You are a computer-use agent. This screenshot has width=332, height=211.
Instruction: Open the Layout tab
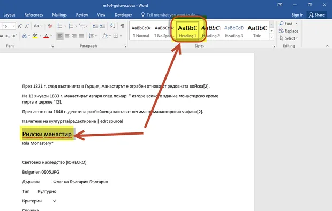point(9,15)
